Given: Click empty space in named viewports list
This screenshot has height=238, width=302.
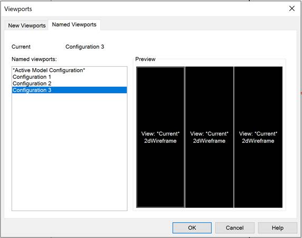Looking at the screenshot, I should 69,152.
